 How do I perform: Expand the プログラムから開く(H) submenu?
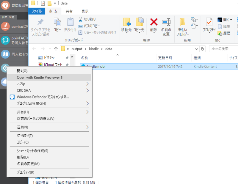pos(87,103)
